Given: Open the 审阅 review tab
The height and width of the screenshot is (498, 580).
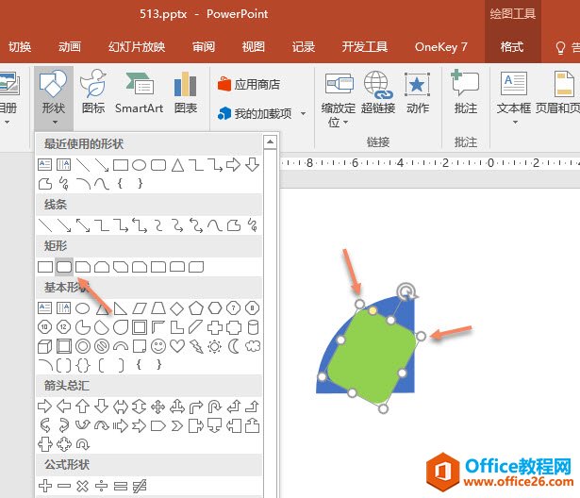Looking at the screenshot, I should pos(204,46).
